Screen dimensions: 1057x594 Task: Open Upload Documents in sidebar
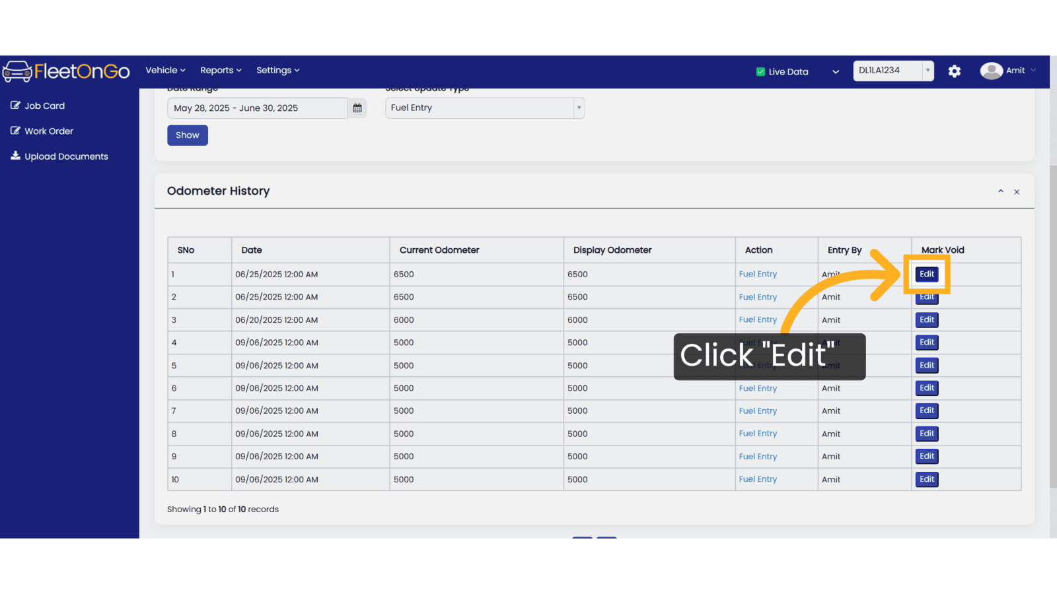[x=59, y=156]
